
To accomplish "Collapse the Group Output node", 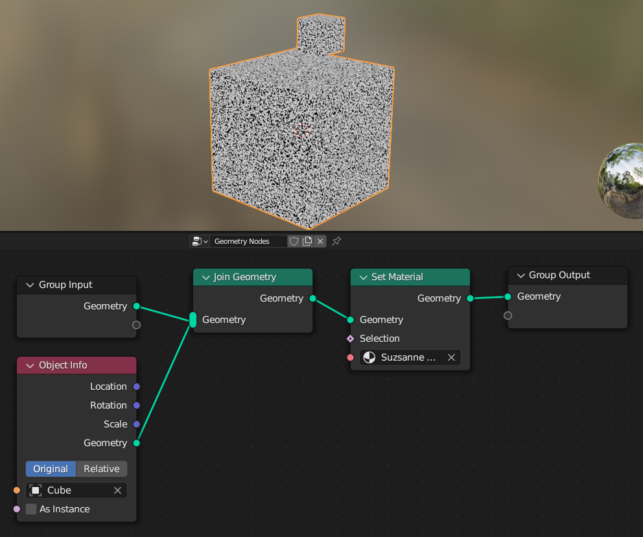I will click(x=520, y=275).
